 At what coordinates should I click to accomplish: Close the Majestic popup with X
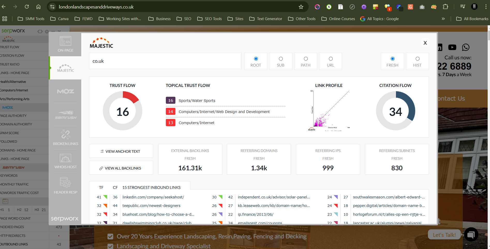[425, 43]
